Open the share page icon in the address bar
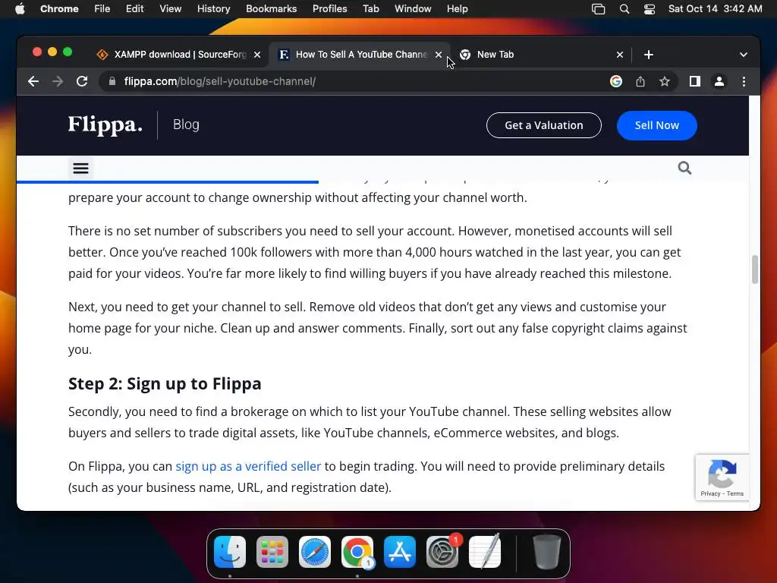The width and height of the screenshot is (777, 583). pos(640,81)
